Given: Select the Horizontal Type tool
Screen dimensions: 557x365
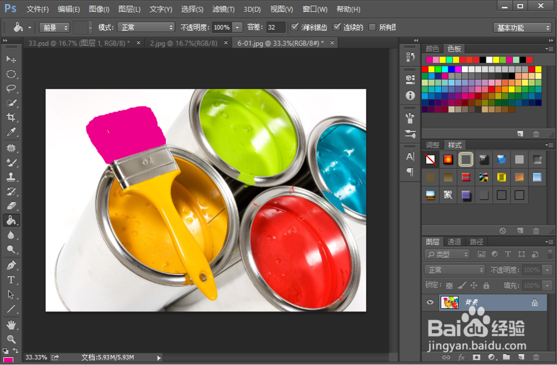Looking at the screenshot, I should click(11, 280).
